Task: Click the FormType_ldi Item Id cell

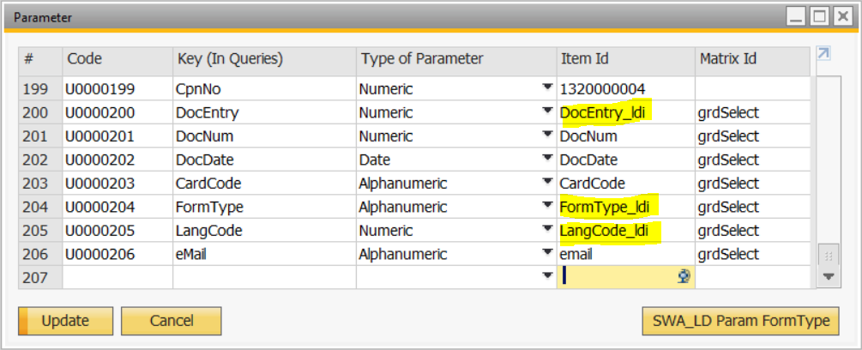Action: (625, 207)
